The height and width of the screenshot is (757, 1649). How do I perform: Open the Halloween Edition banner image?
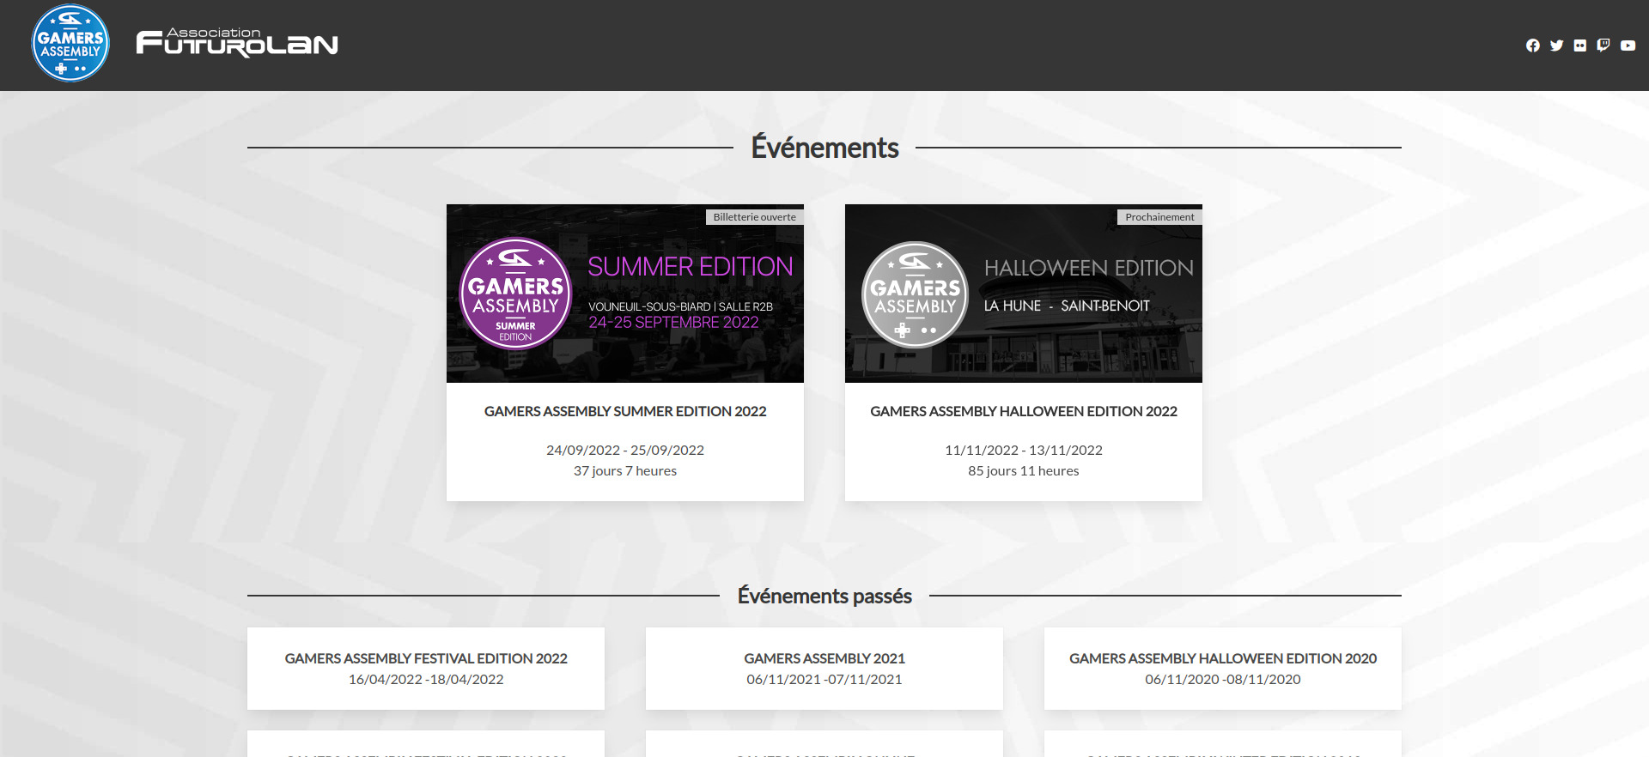(1024, 294)
